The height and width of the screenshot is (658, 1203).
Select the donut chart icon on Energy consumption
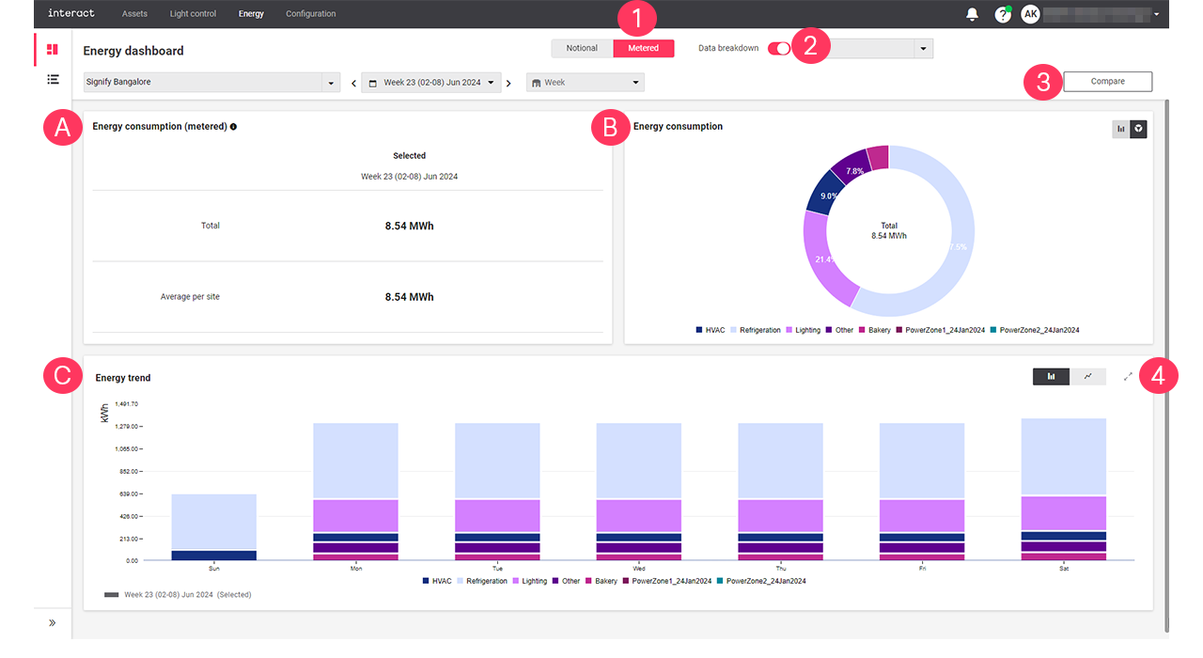click(x=1138, y=129)
